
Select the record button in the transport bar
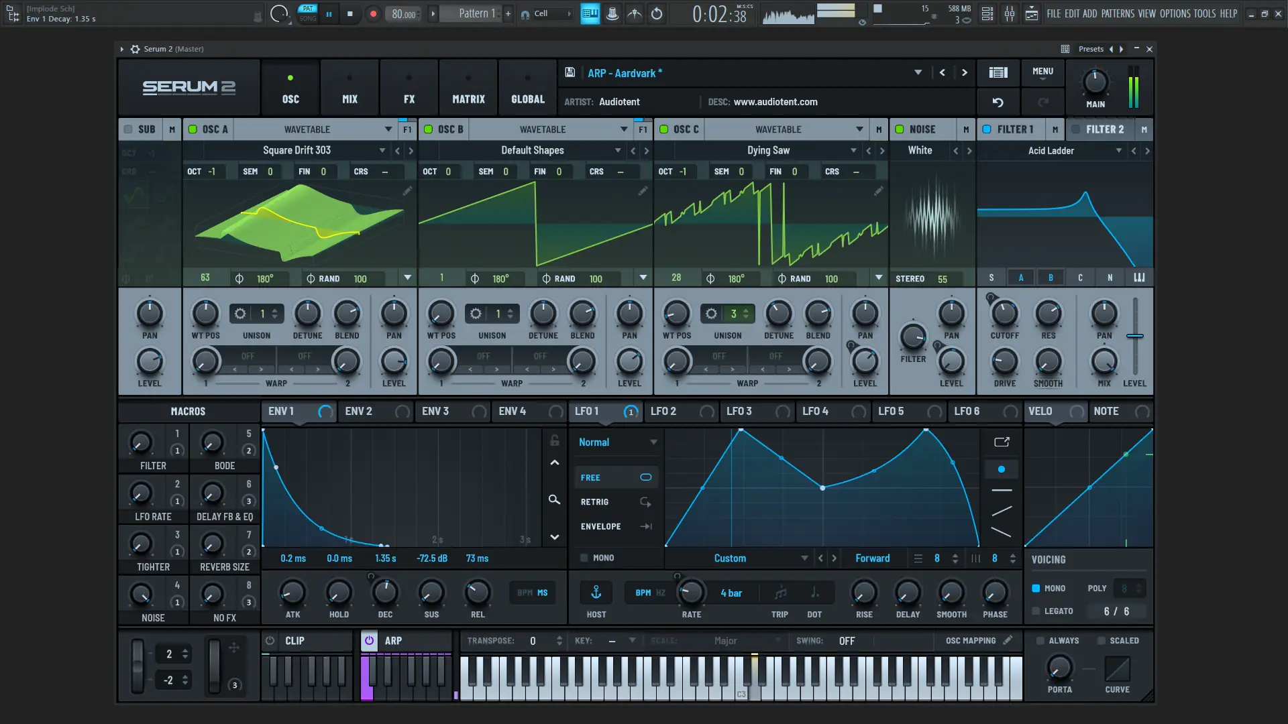(x=373, y=13)
